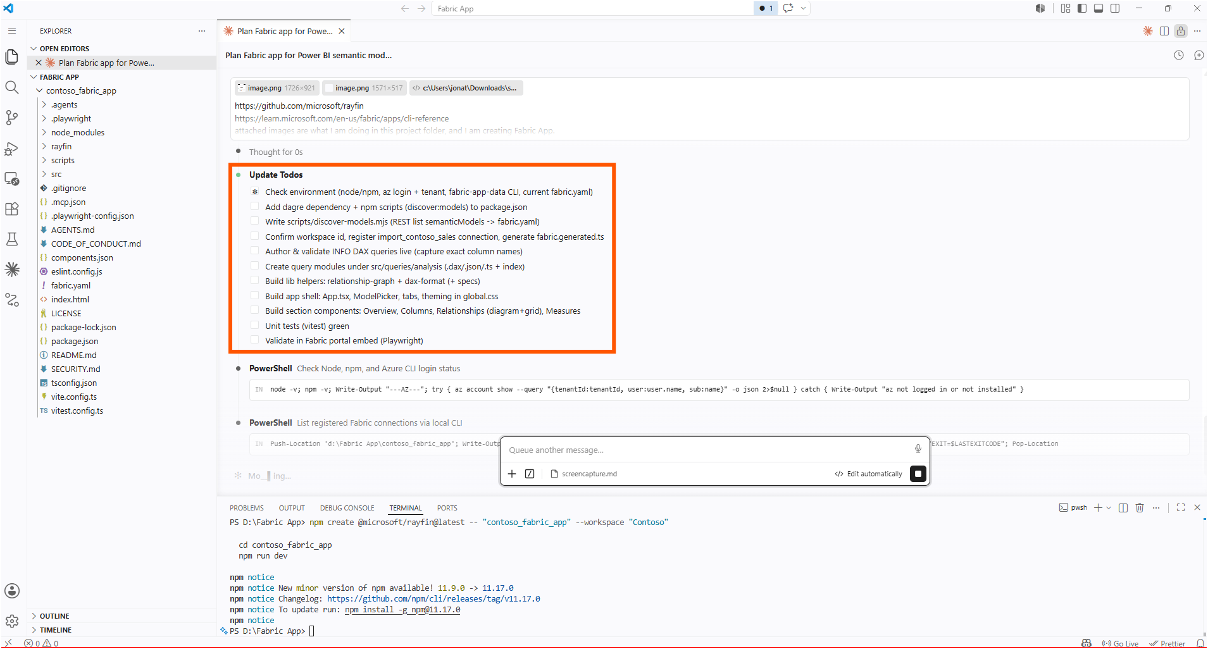
Task: Check 'Unit tests (vitest) green' checkbox
Action: click(x=254, y=325)
